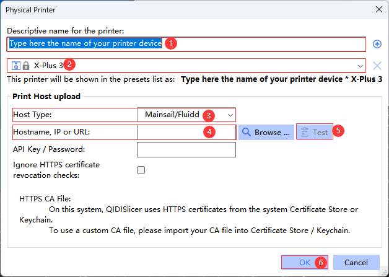Click the Browse button text
This screenshot has height=277, width=389.
[x=272, y=132]
